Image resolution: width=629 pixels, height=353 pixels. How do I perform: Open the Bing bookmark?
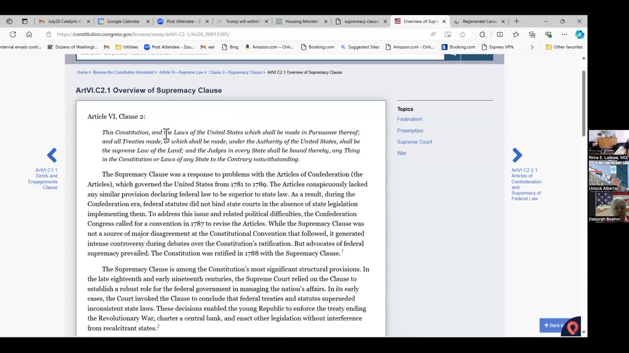point(230,47)
